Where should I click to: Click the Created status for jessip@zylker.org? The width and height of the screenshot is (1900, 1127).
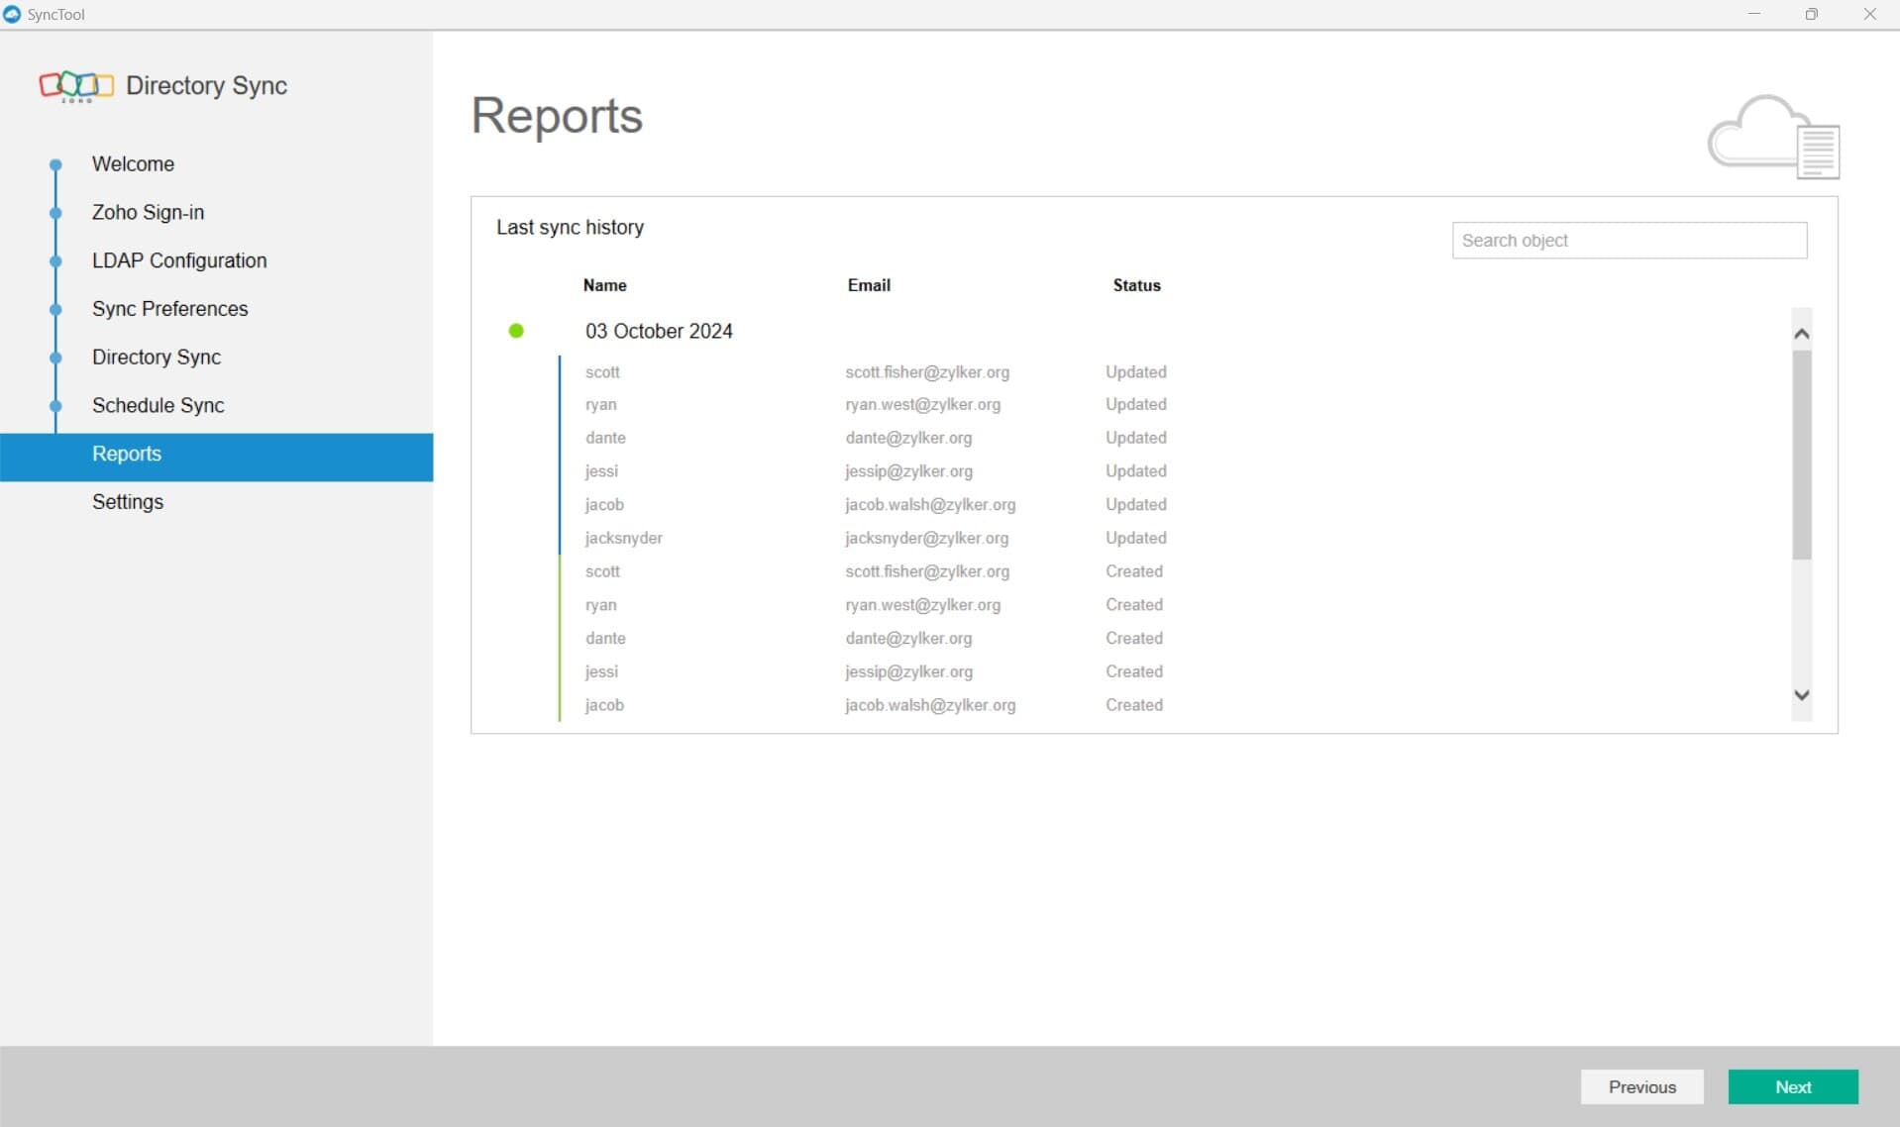pyautogui.click(x=1134, y=671)
